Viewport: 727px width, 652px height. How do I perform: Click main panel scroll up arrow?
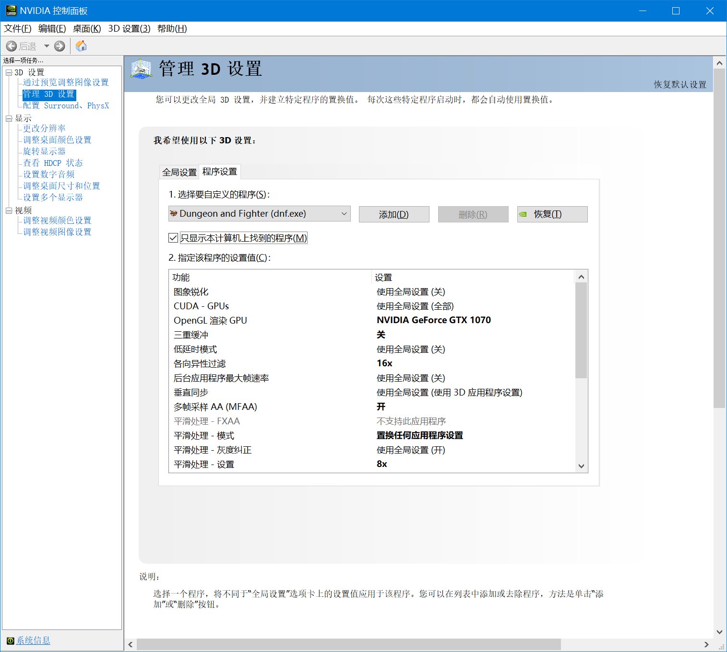pyautogui.click(x=719, y=63)
